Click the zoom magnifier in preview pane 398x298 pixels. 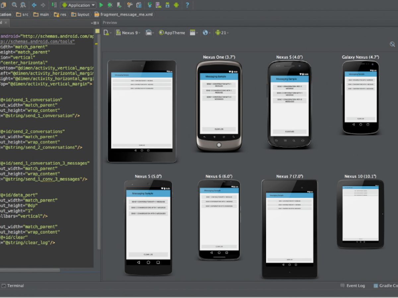[x=392, y=44]
